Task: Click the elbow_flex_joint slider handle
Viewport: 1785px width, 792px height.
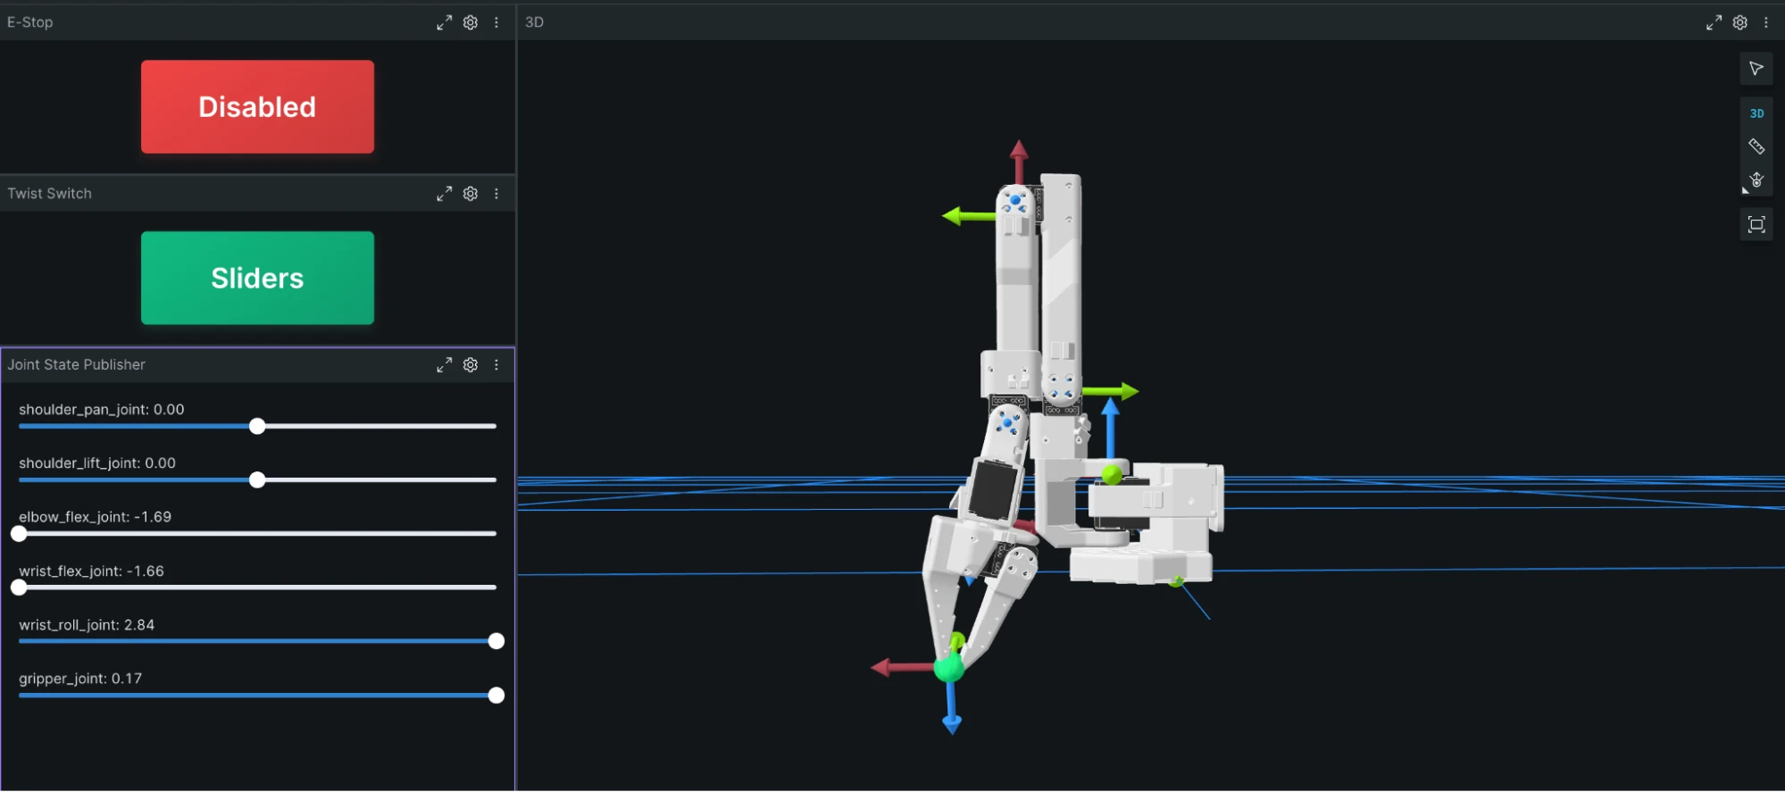Action: coord(19,534)
